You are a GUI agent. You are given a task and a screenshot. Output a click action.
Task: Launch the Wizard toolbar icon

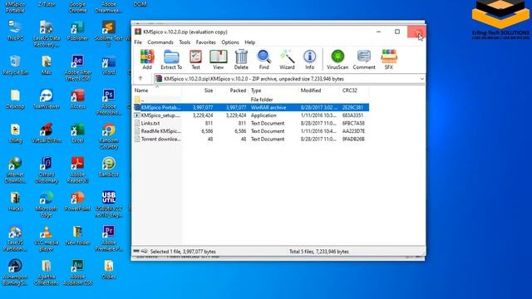coord(287,59)
